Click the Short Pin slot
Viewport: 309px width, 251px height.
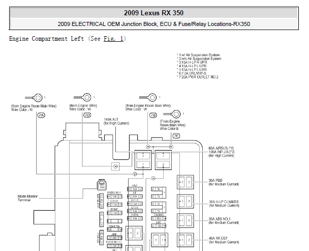[x=114, y=230]
